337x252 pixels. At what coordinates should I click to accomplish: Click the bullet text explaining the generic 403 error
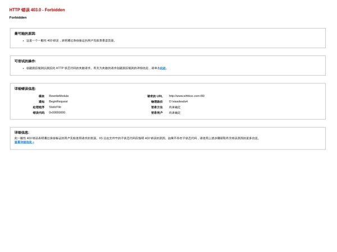tap(71, 40)
